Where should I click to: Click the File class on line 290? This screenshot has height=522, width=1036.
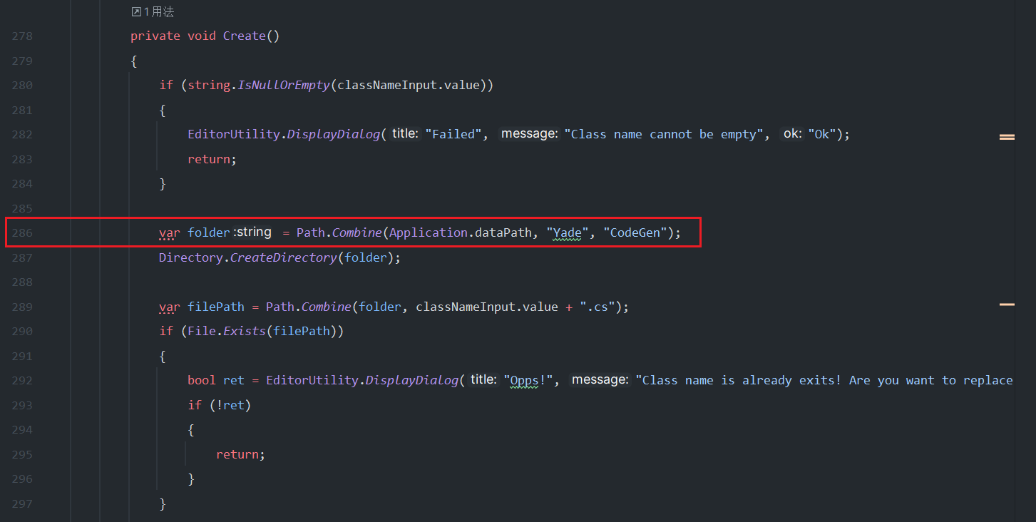pos(201,331)
